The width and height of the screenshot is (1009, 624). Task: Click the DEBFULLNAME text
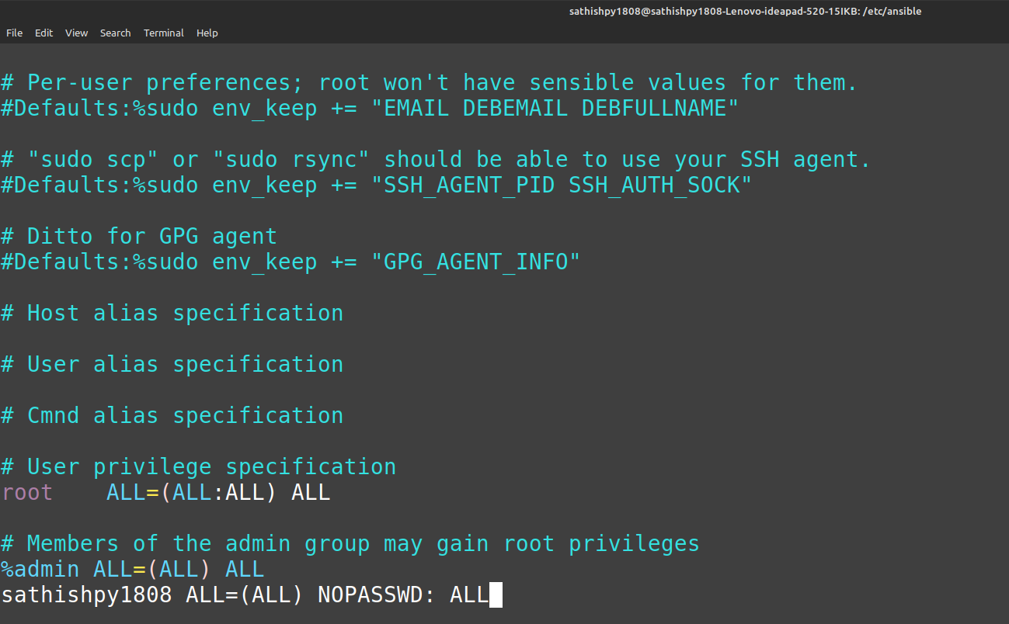654,109
